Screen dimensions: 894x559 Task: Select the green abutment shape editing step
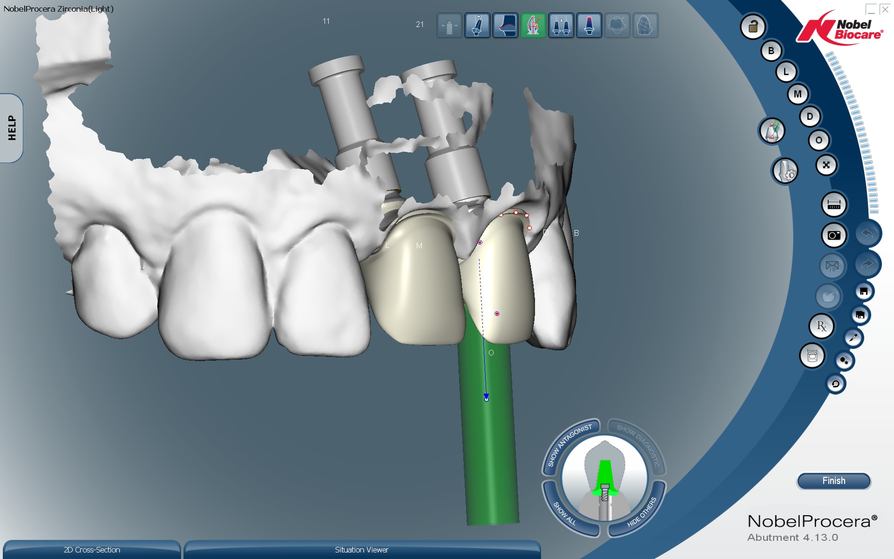click(x=533, y=26)
